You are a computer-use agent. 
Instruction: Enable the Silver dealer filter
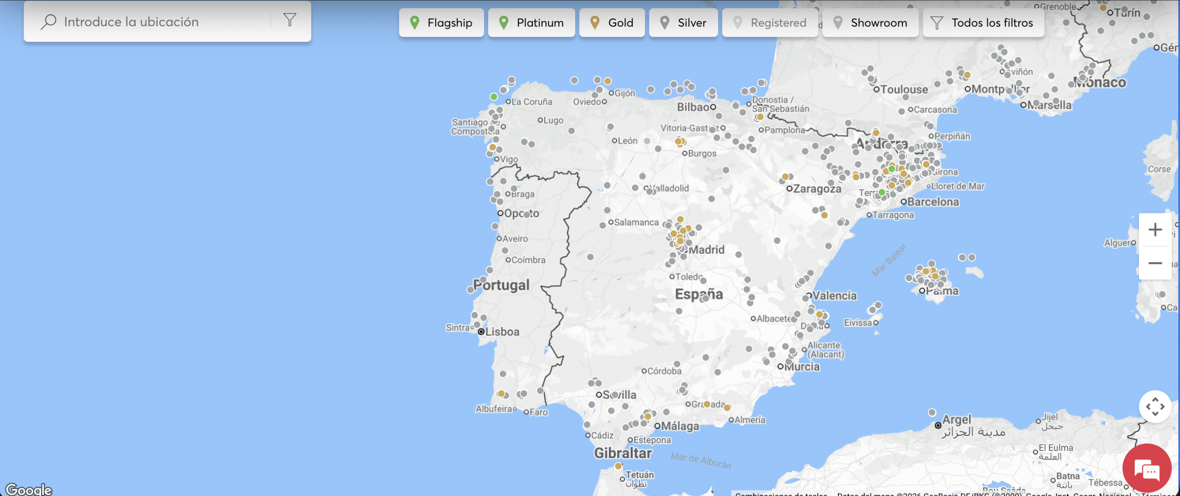click(683, 23)
